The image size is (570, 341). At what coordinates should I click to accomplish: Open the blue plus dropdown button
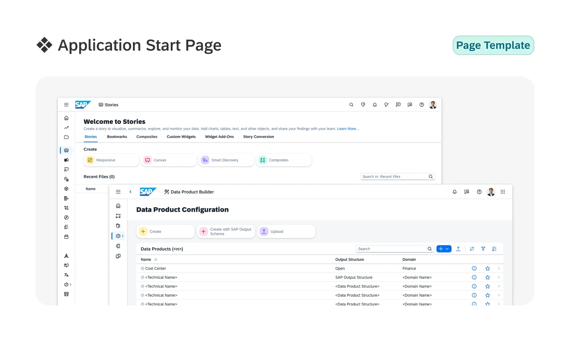tap(444, 249)
